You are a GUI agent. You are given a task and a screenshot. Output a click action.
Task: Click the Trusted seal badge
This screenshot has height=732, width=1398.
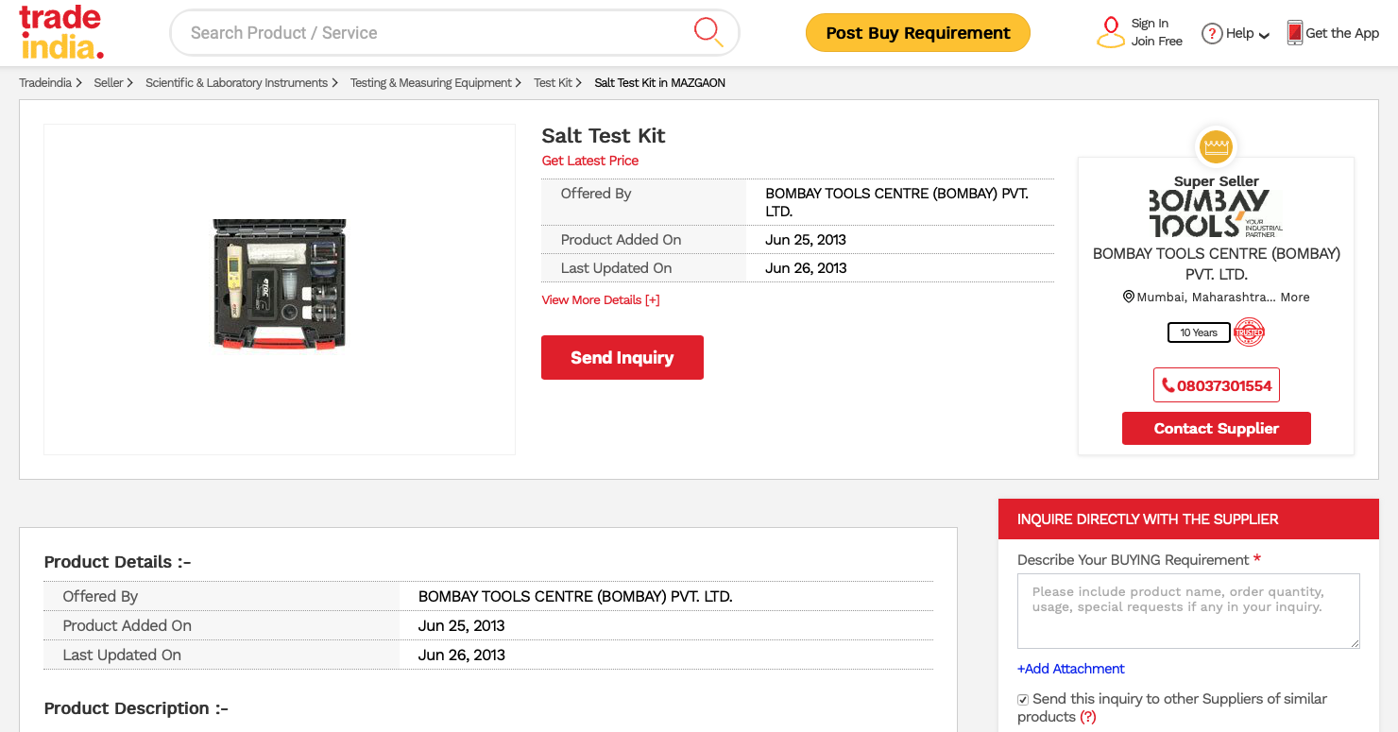tap(1249, 332)
